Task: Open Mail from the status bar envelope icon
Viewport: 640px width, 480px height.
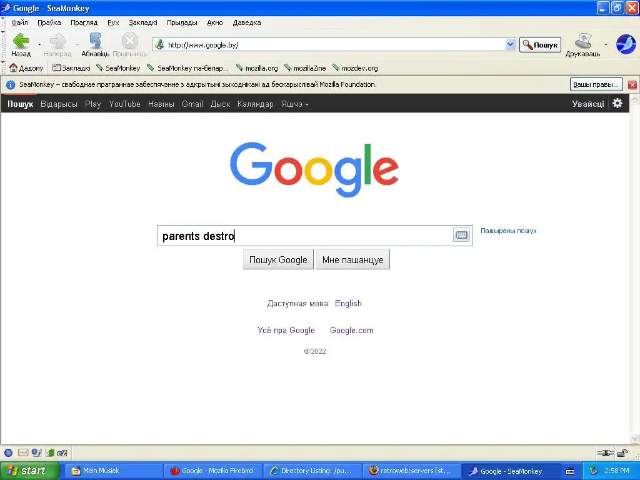Action: (x=23, y=452)
